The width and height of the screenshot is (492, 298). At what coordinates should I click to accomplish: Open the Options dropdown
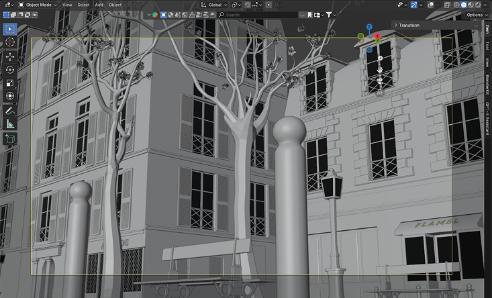477,15
